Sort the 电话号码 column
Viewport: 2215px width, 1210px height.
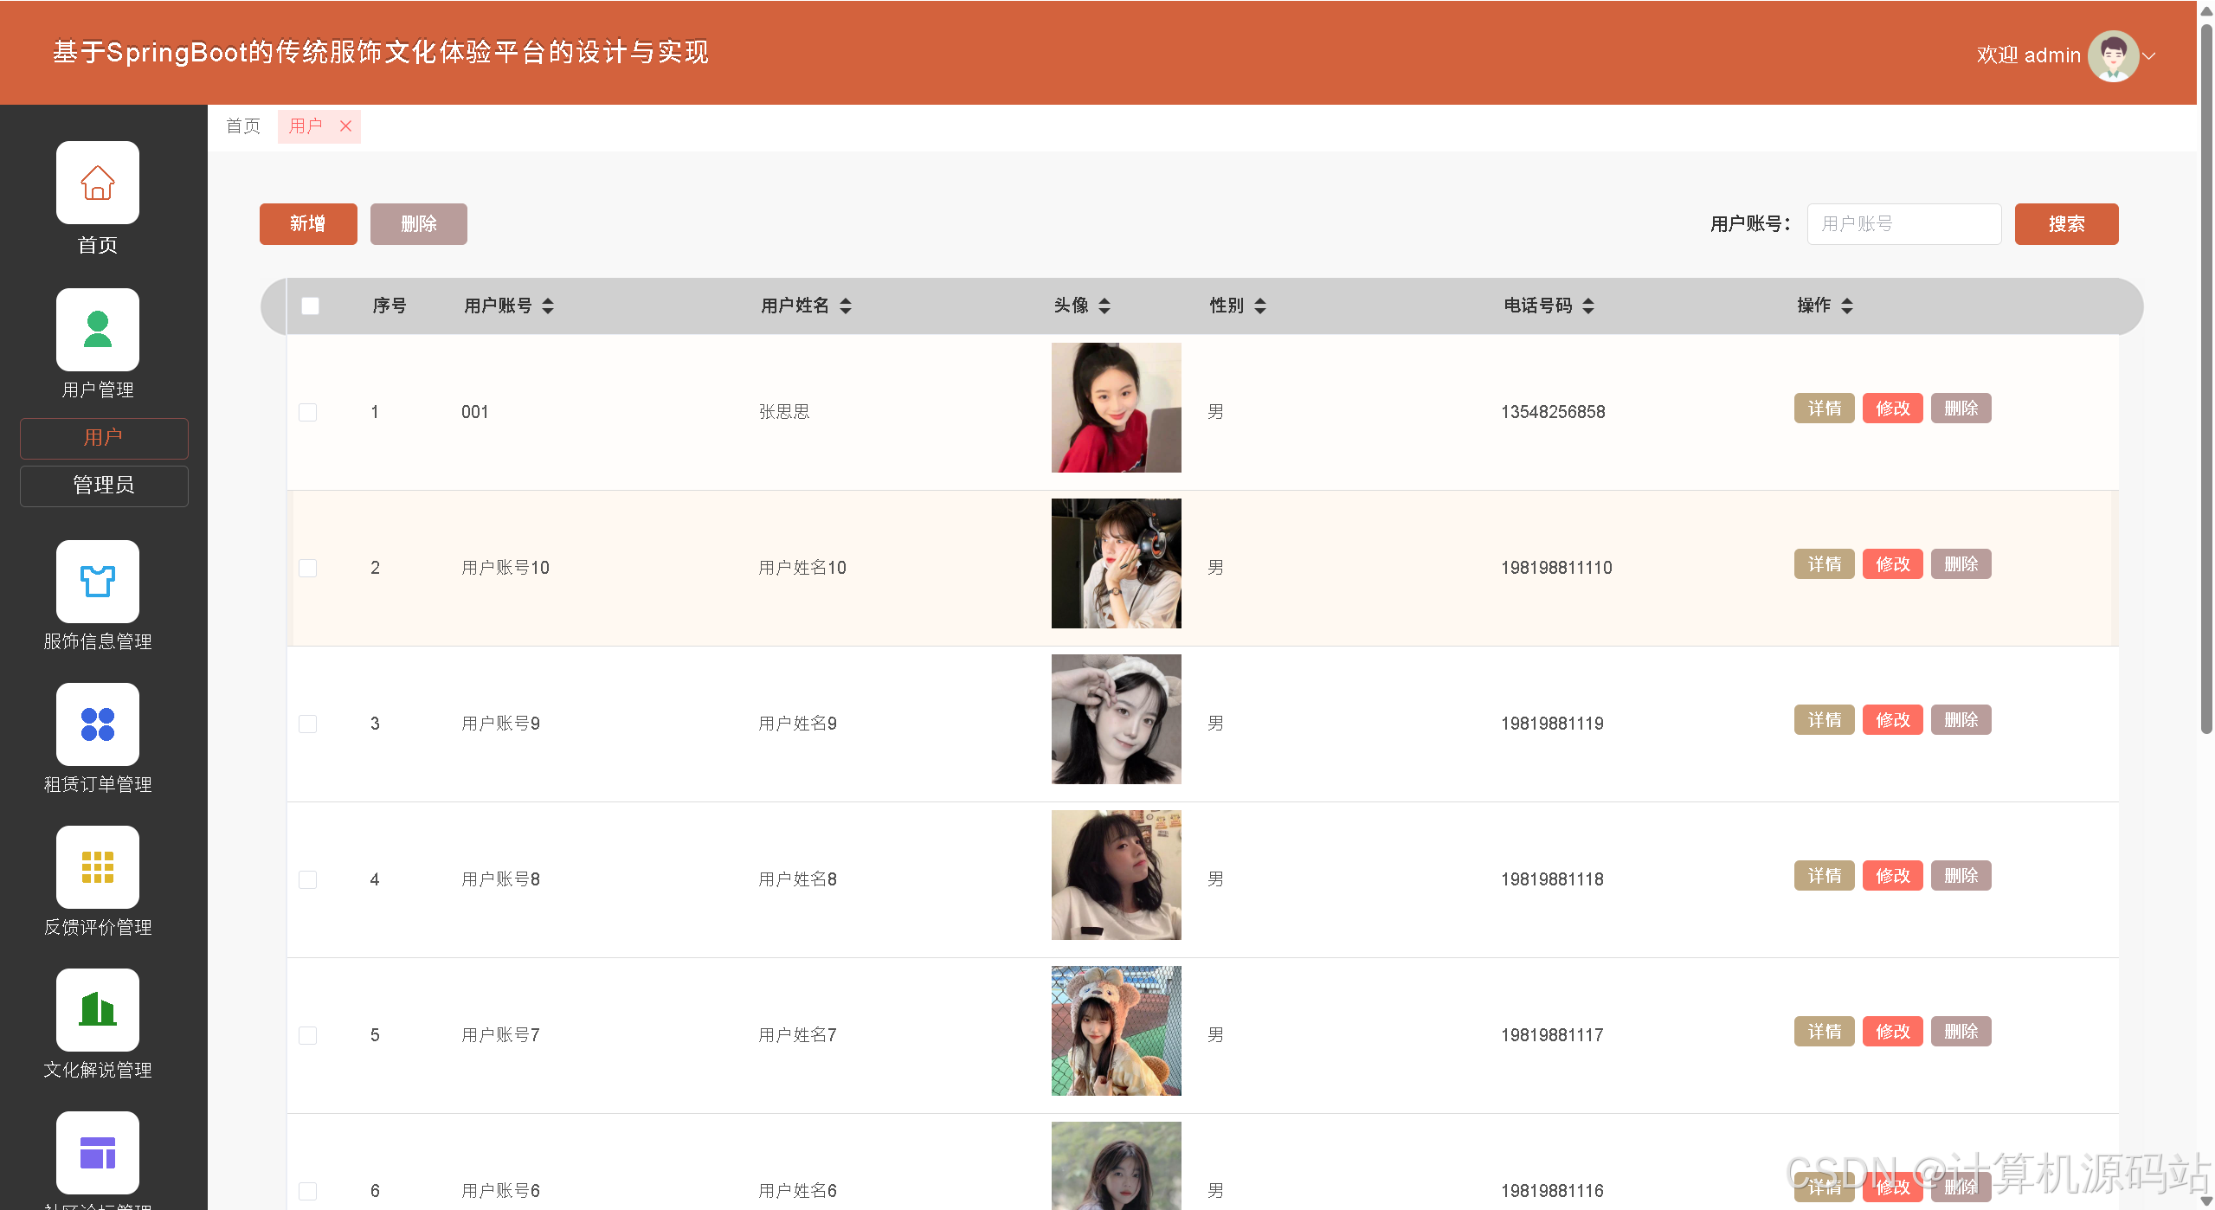1588,306
